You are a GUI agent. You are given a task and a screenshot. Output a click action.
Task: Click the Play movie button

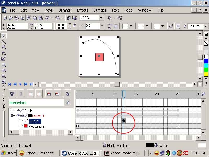(x=20, y=84)
